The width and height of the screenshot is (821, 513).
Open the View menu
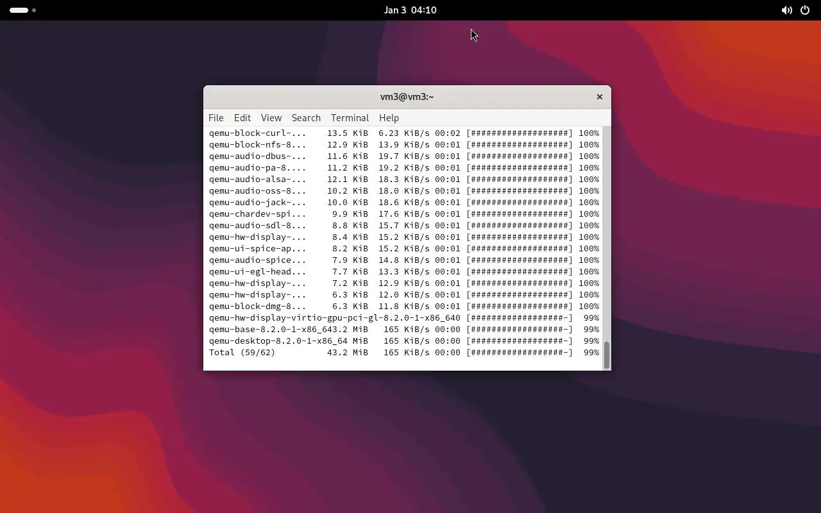271,118
